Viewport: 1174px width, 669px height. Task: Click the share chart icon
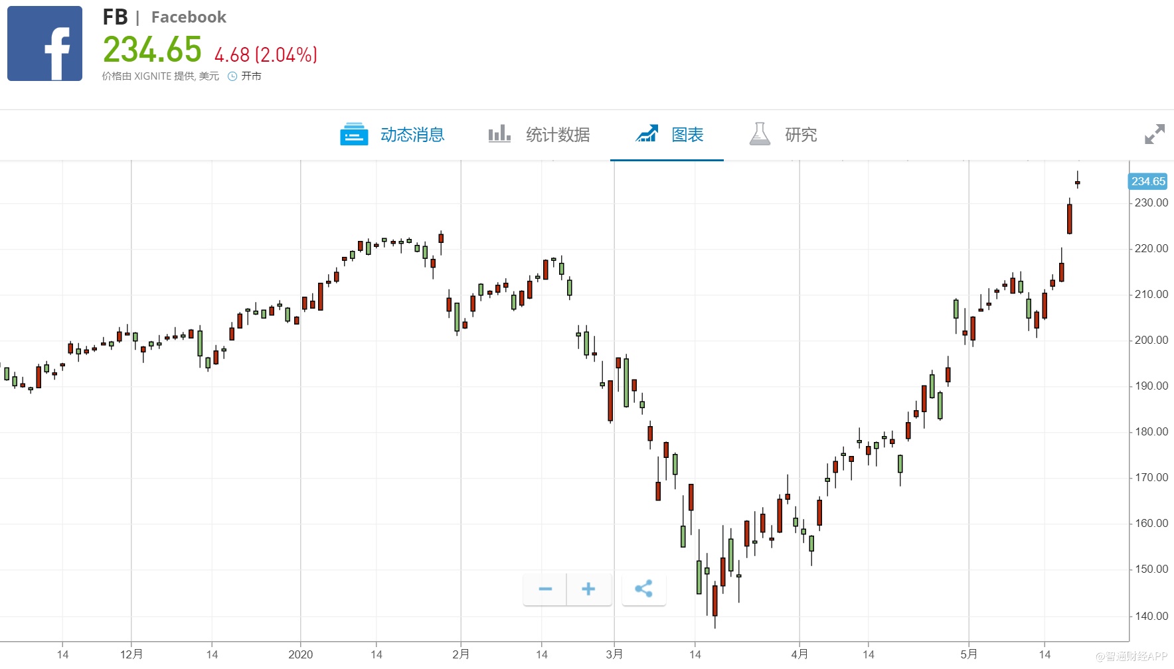pyautogui.click(x=643, y=589)
